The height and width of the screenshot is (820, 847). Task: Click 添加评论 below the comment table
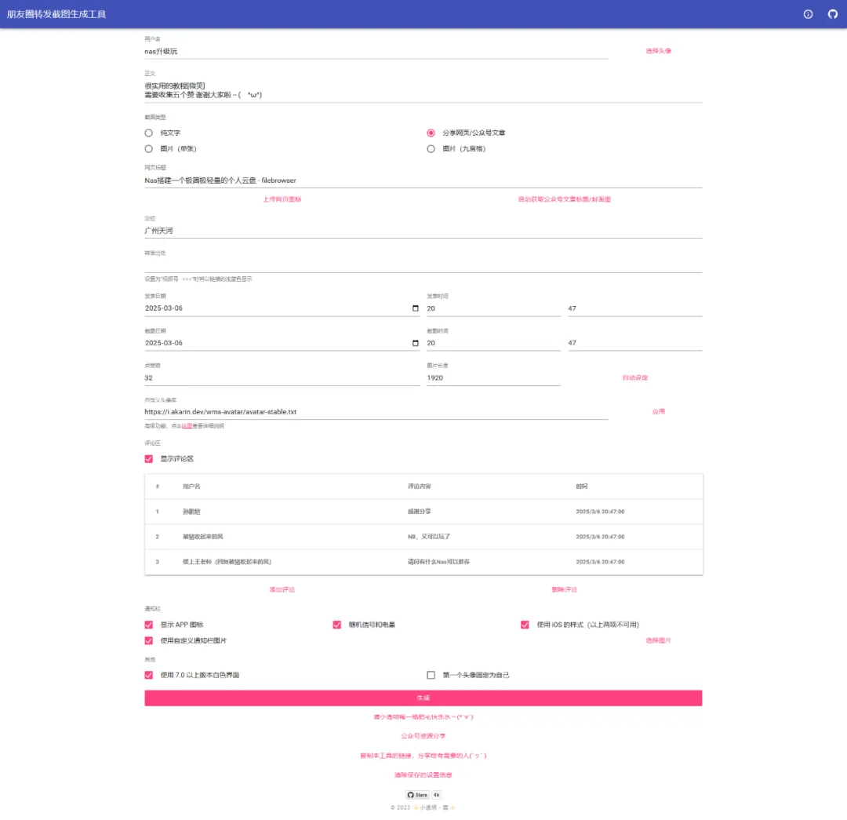click(x=282, y=589)
